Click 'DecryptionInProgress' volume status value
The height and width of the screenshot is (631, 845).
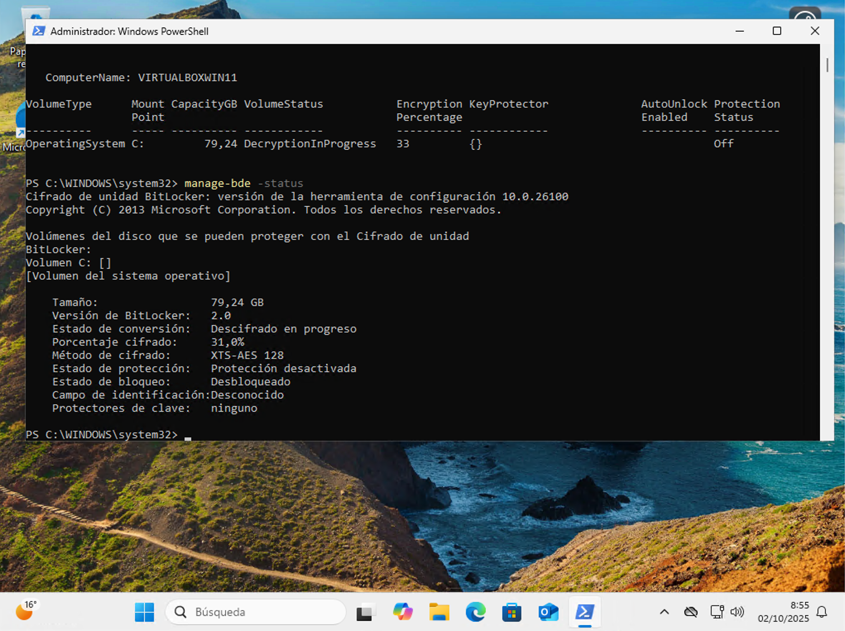point(310,143)
